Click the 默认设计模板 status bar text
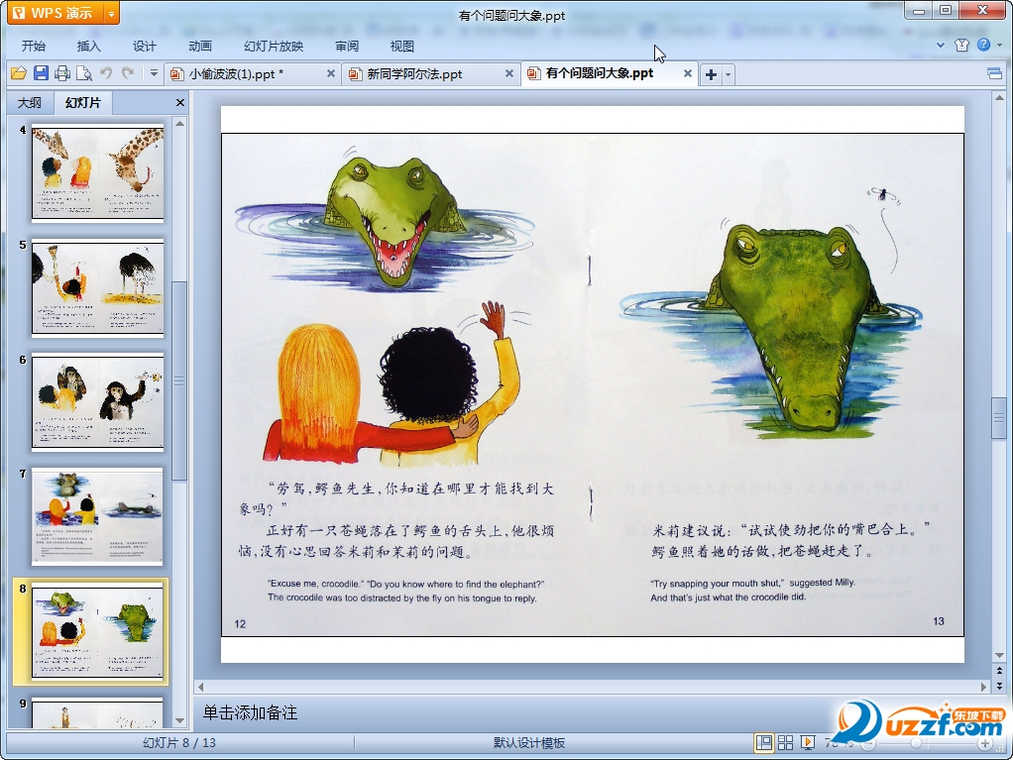 coord(529,743)
